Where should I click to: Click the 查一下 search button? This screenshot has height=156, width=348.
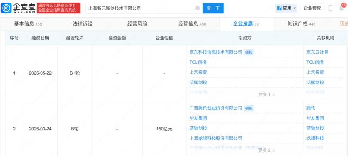coord(213,8)
